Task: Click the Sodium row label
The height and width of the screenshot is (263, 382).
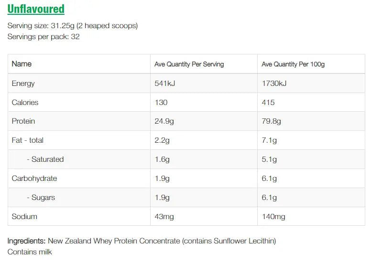Action: (24, 217)
